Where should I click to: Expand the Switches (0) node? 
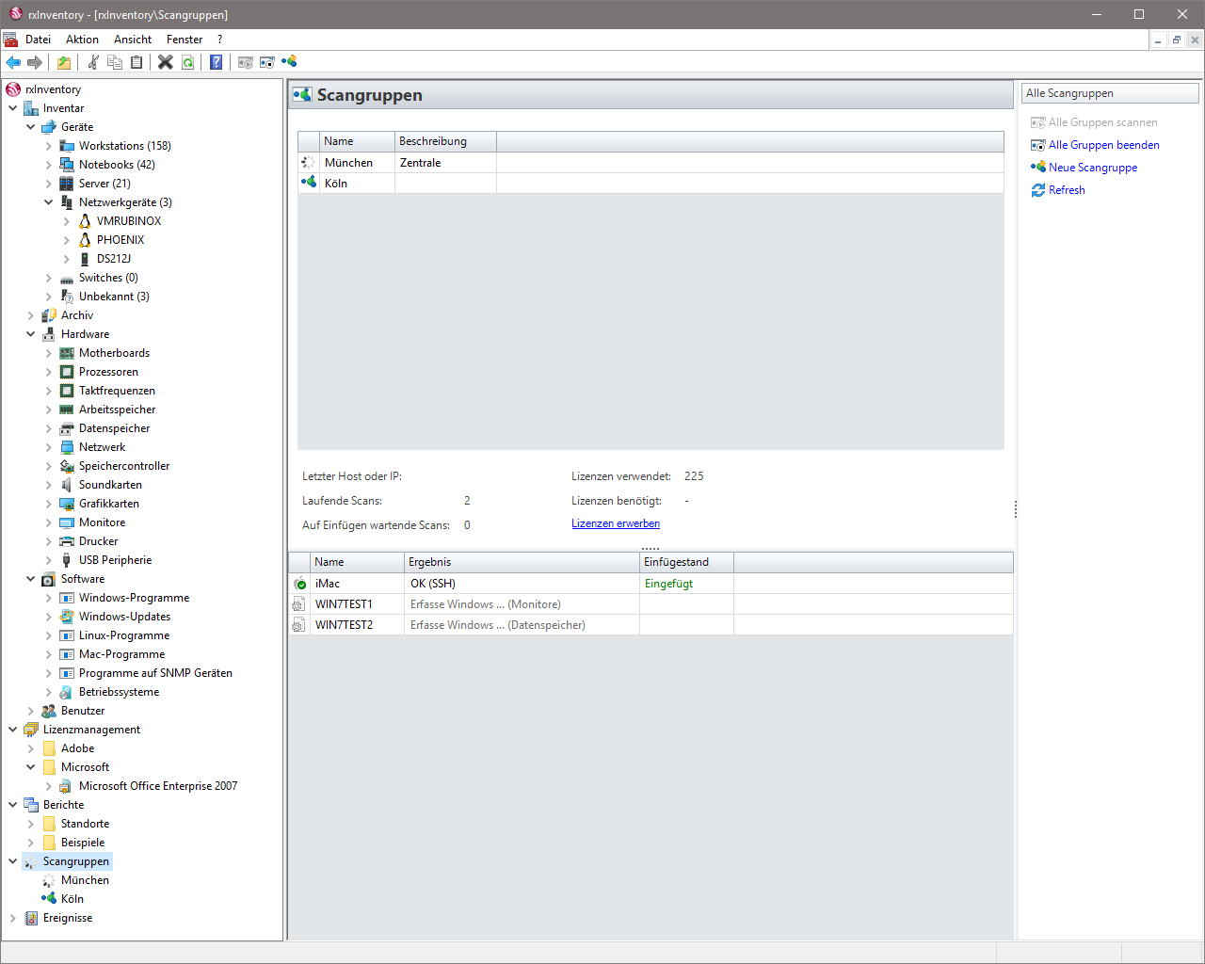pyautogui.click(x=49, y=278)
